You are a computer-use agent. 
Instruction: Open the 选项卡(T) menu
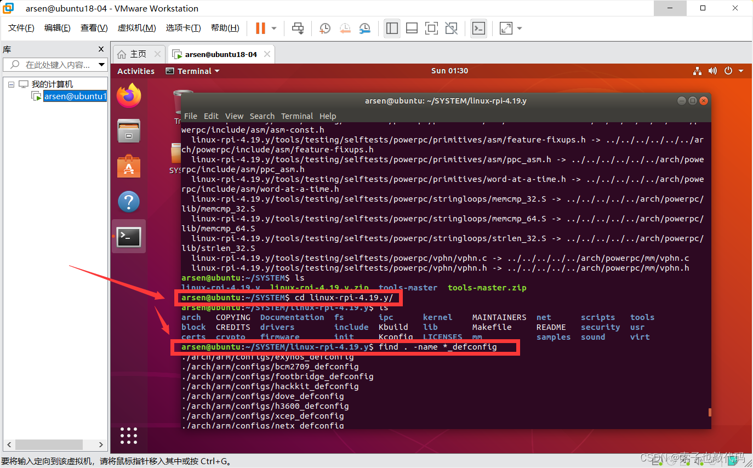183,28
